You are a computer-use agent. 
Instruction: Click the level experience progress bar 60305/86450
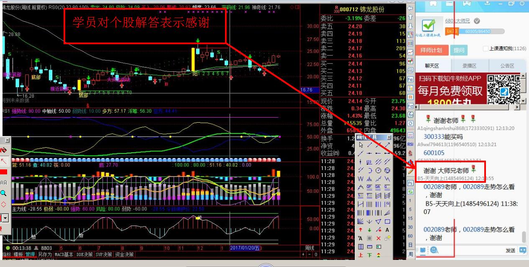482,31
